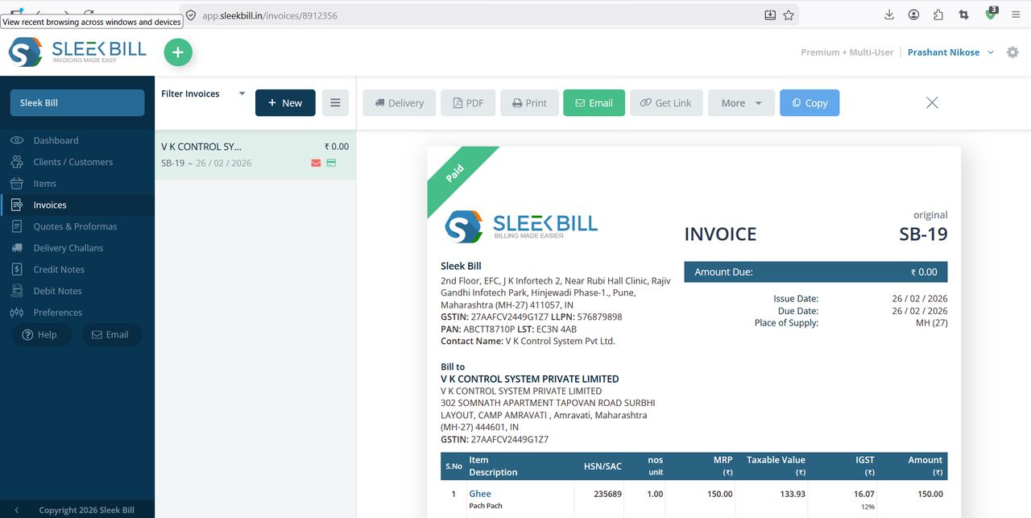Open browser extensions puzzle icon
Viewport: 1031px width, 518px height.
click(938, 15)
